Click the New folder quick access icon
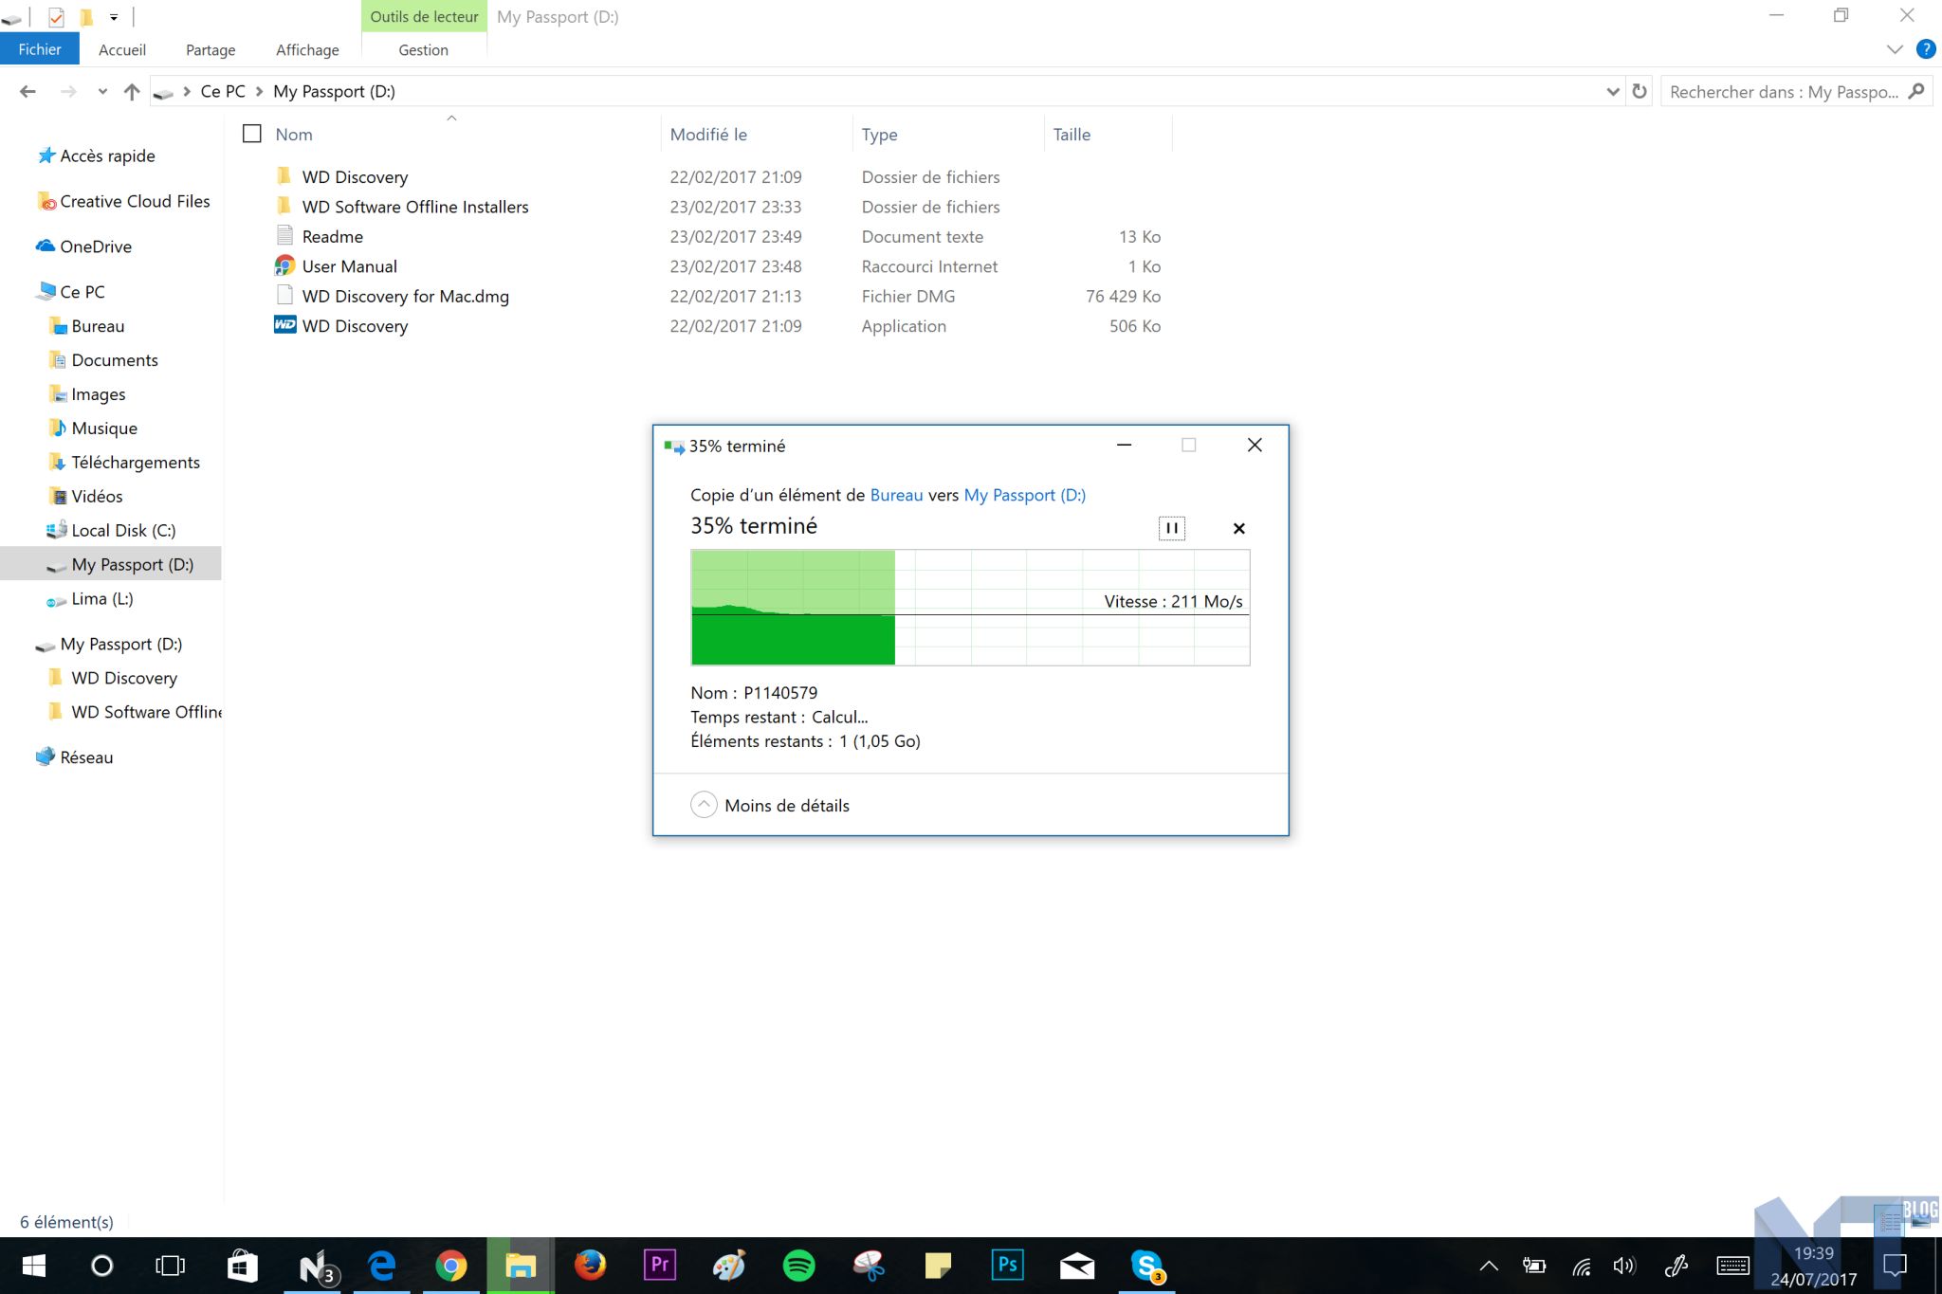Viewport: 1942px width, 1294px height. pos(86,17)
